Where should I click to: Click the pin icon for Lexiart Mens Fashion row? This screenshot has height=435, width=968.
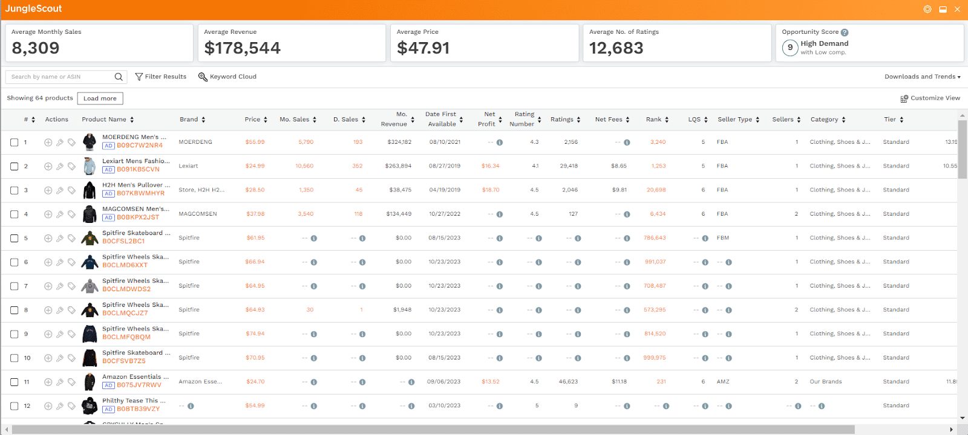(x=60, y=166)
